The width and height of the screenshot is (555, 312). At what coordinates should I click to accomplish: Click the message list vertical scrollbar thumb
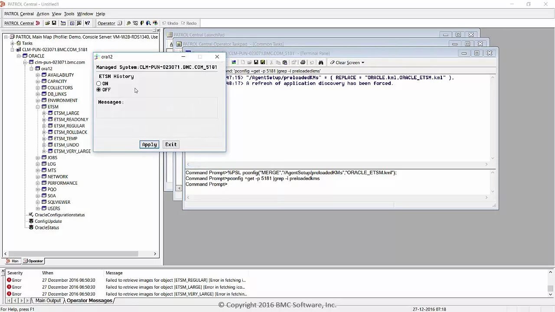click(x=550, y=288)
